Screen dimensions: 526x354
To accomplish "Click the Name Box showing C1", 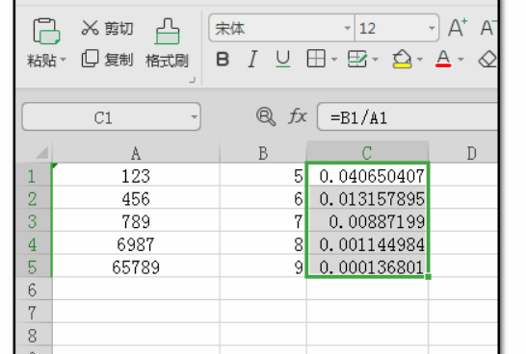I will 103,117.
